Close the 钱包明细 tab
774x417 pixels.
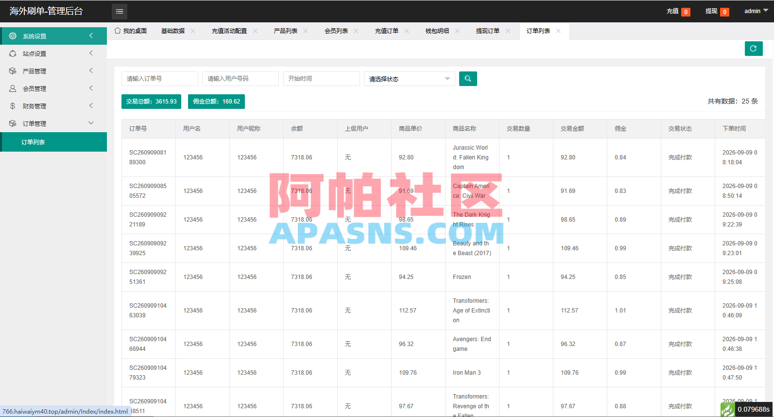[457, 31]
